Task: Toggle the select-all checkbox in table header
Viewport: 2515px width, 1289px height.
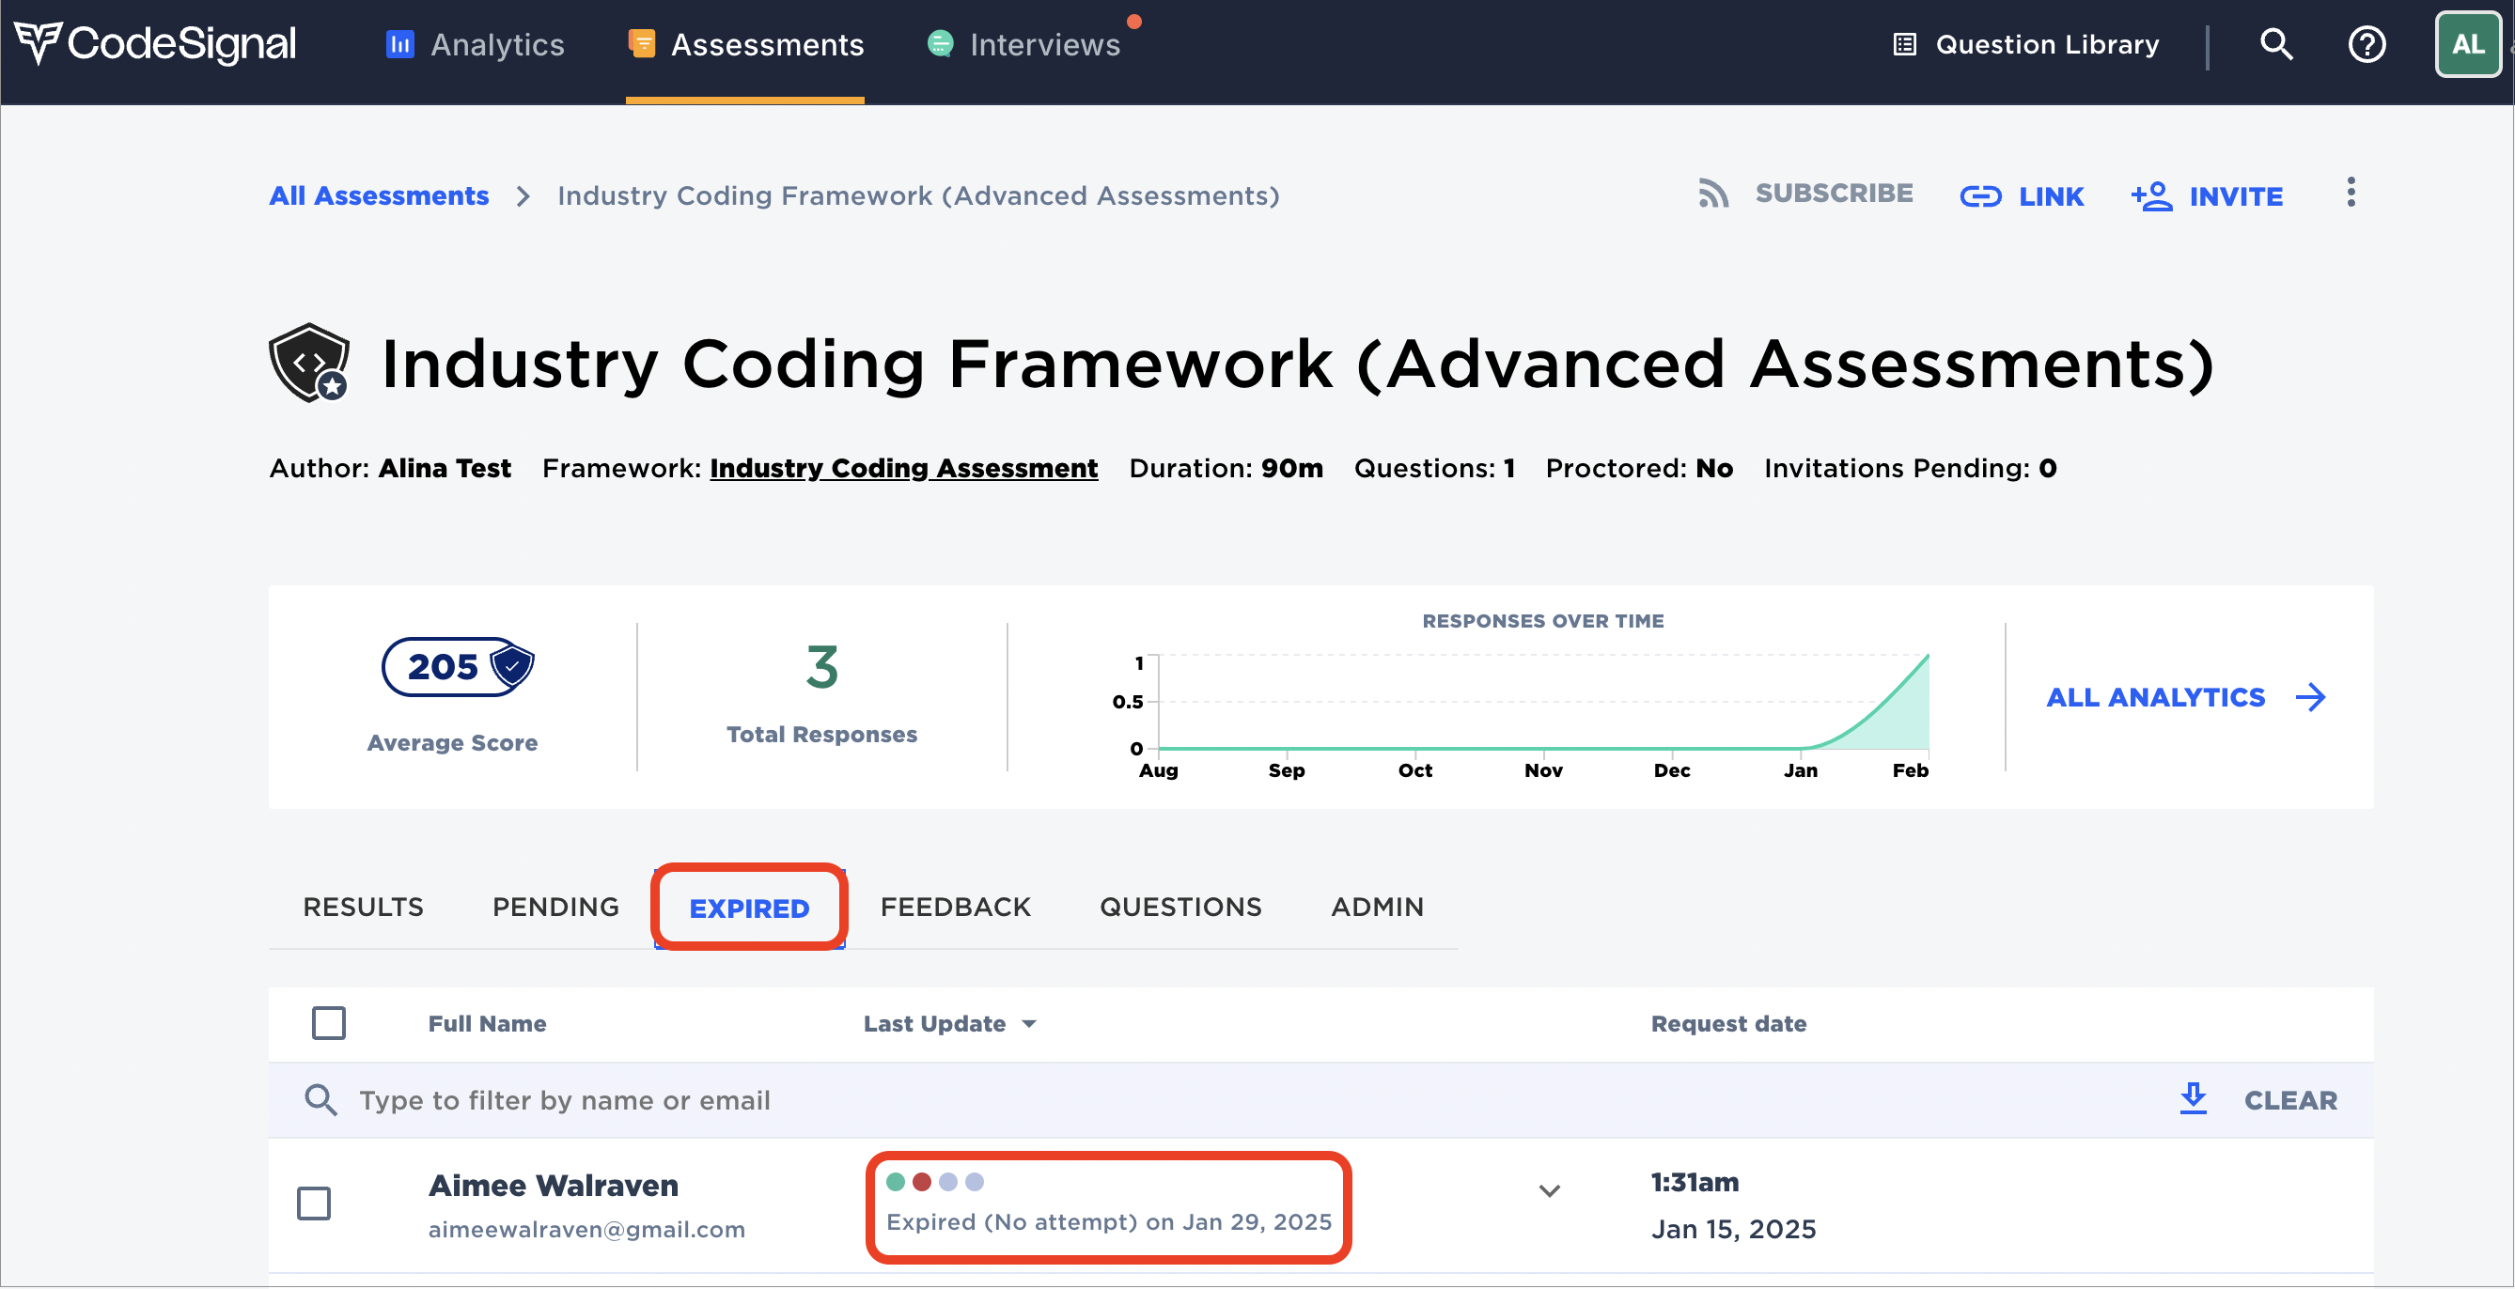Action: 329,1023
